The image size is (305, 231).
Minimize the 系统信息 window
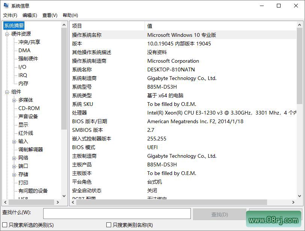(262, 6)
